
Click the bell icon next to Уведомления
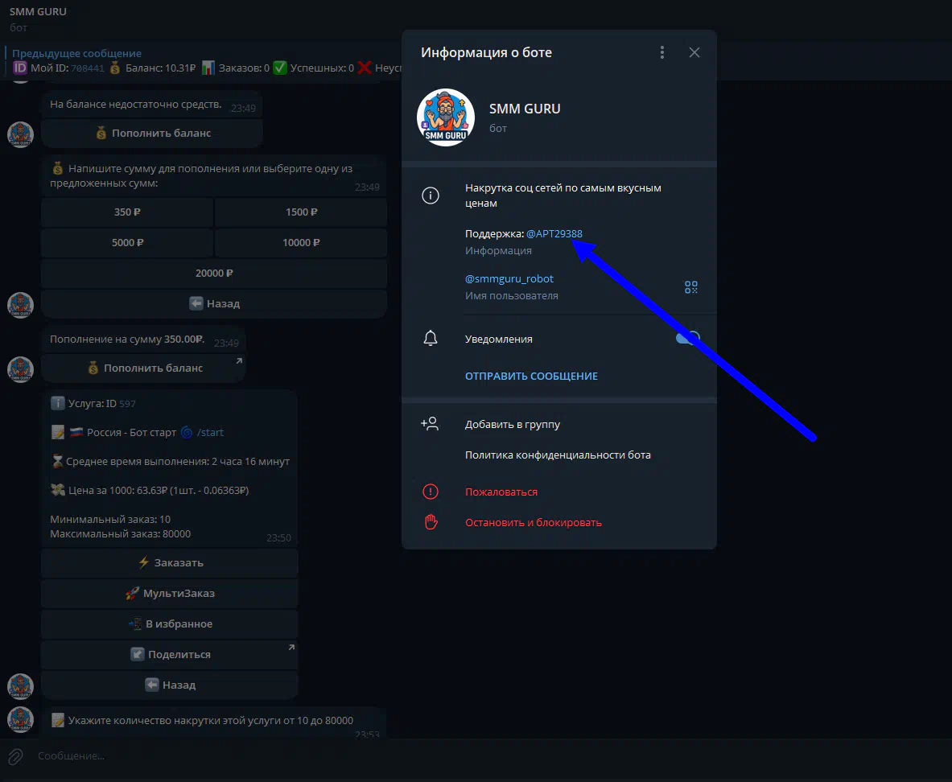pos(431,338)
